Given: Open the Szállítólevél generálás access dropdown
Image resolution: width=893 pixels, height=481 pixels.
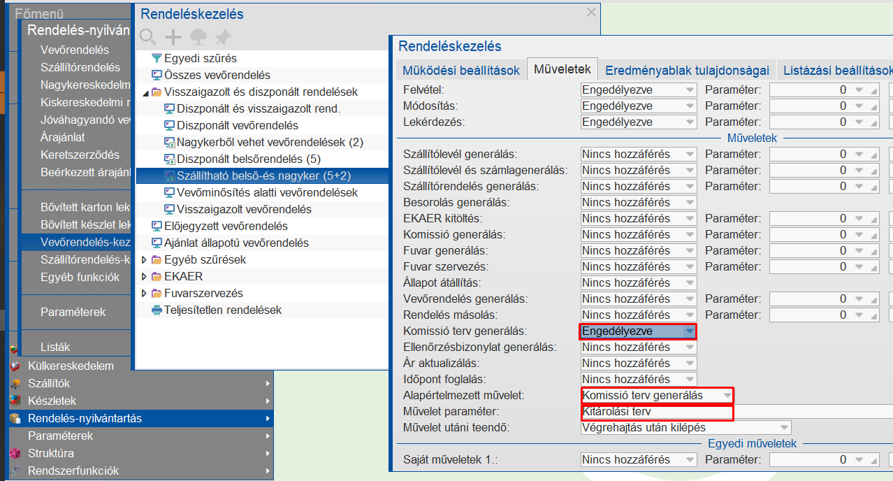Looking at the screenshot, I should [690, 154].
